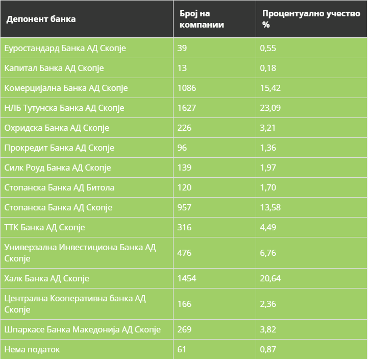
Task: Select the 23,09 percentage cell
Action: pos(312,108)
